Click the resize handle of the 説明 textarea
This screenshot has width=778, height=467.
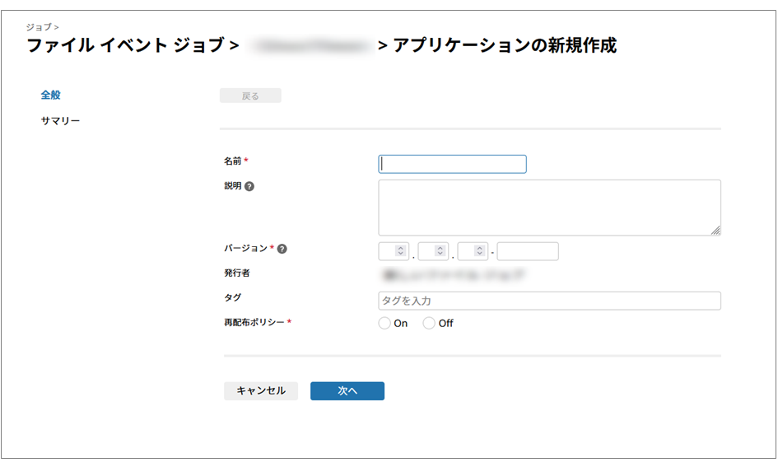click(x=715, y=231)
